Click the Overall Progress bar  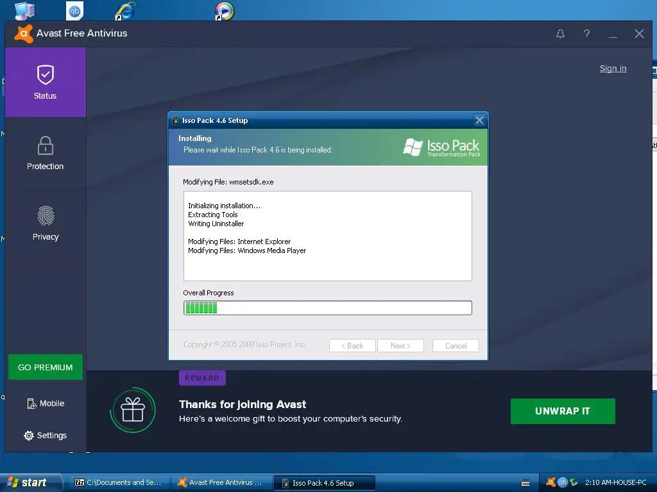pos(328,308)
